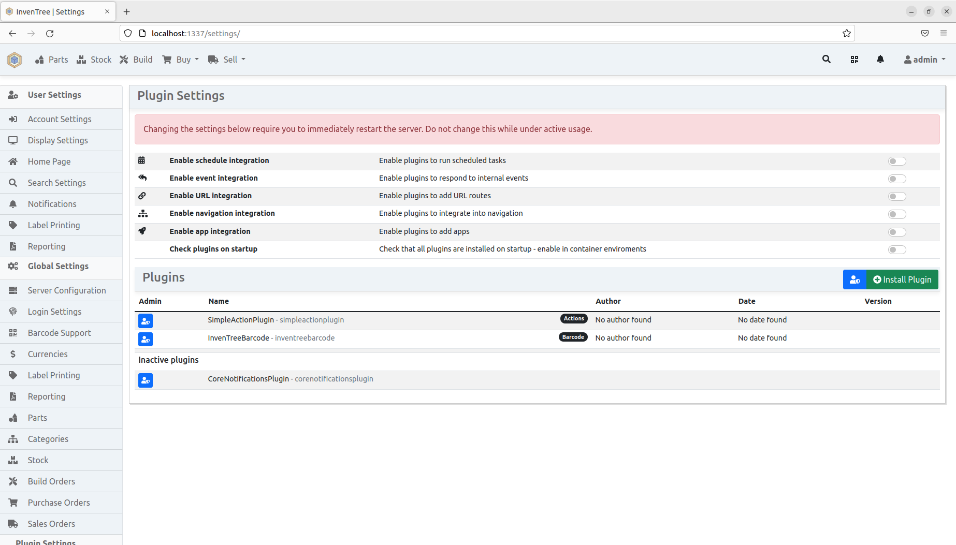This screenshot has width=956, height=545.
Task: Click the Install Plugin button
Action: tap(902, 279)
